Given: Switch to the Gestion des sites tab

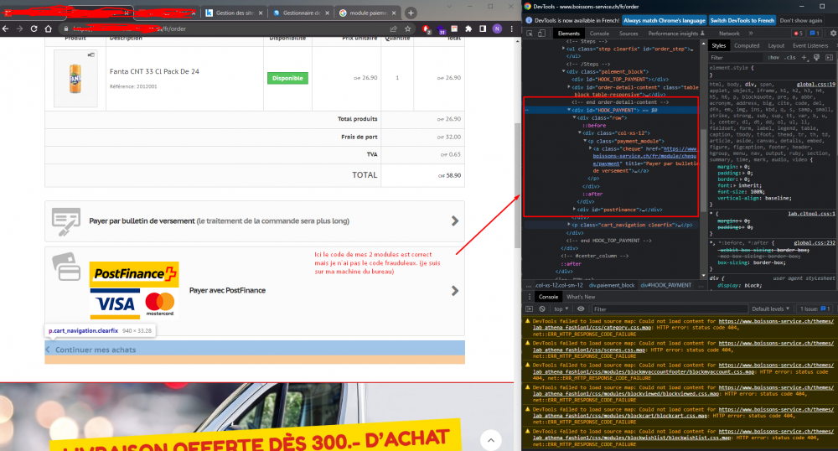Looking at the screenshot, I should coord(235,13).
